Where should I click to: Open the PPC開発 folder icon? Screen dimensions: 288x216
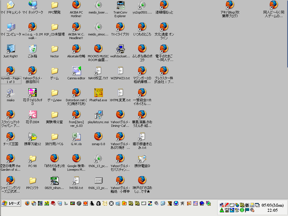tap(54, 5)
